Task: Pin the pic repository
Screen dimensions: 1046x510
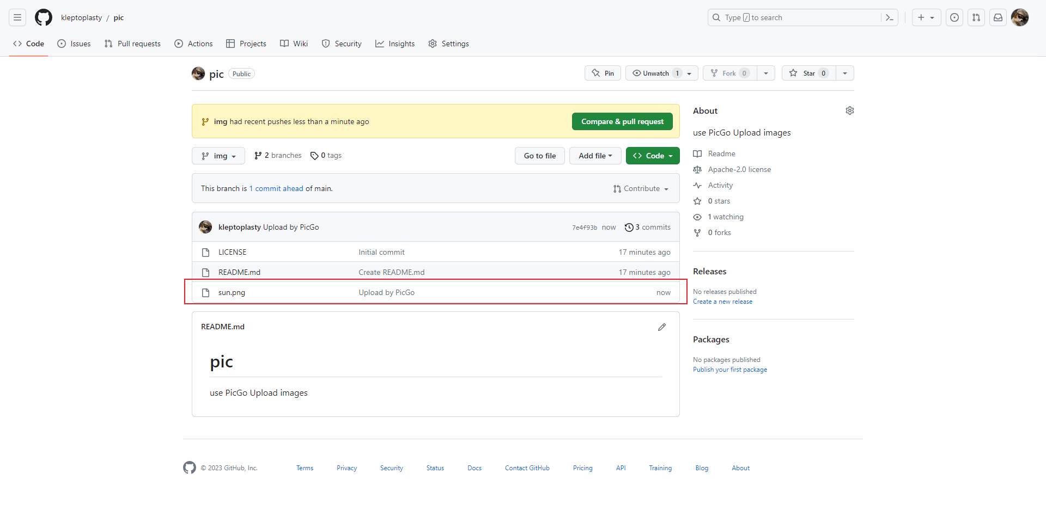Action: point(603,73)
